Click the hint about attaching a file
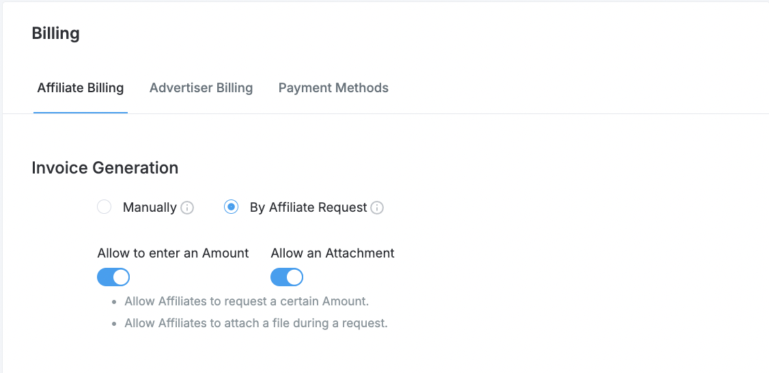This screenshot has height=373, width=769. (256, 324)
